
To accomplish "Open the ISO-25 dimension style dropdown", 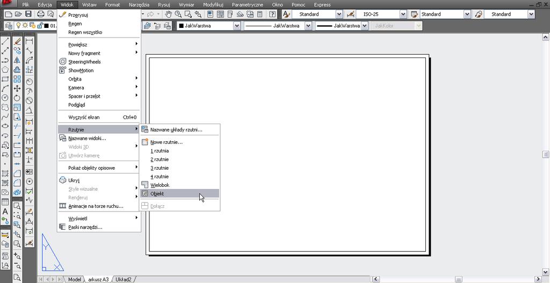I will click(x=403, y=14).
